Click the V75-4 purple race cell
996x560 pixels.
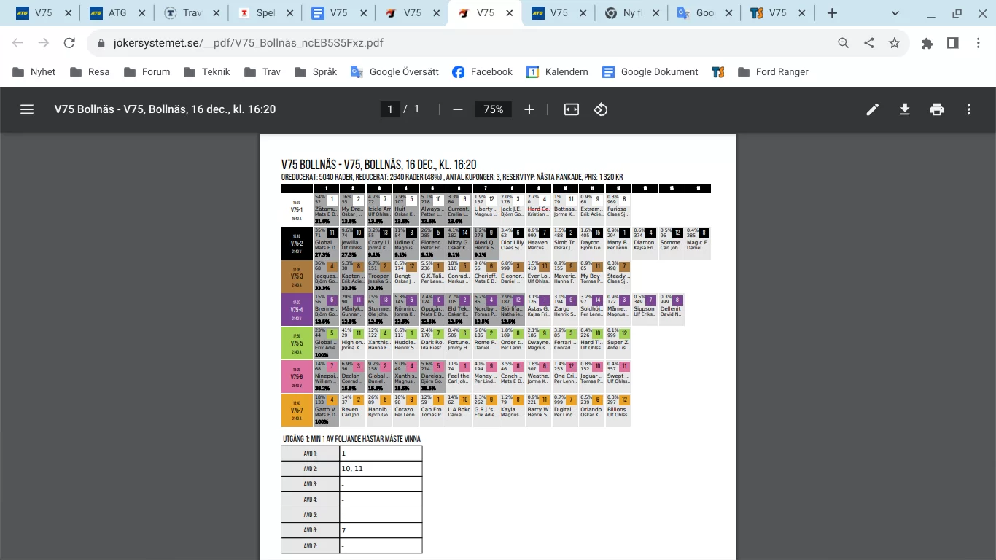click(297, 309)
